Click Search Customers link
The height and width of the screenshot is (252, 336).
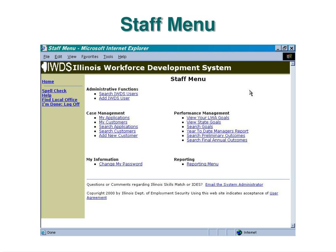tap(117, 131)
